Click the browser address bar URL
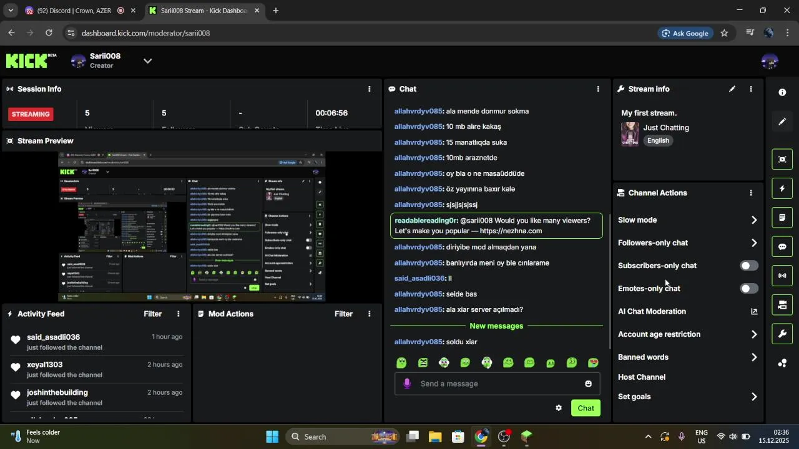Image resolution: width=799 pixels, height=449 pixels. pos(145,33)
